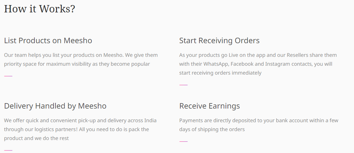
Task: Click the pink line under Start Receiving Orders section
Action: click(x=183, y=85)
